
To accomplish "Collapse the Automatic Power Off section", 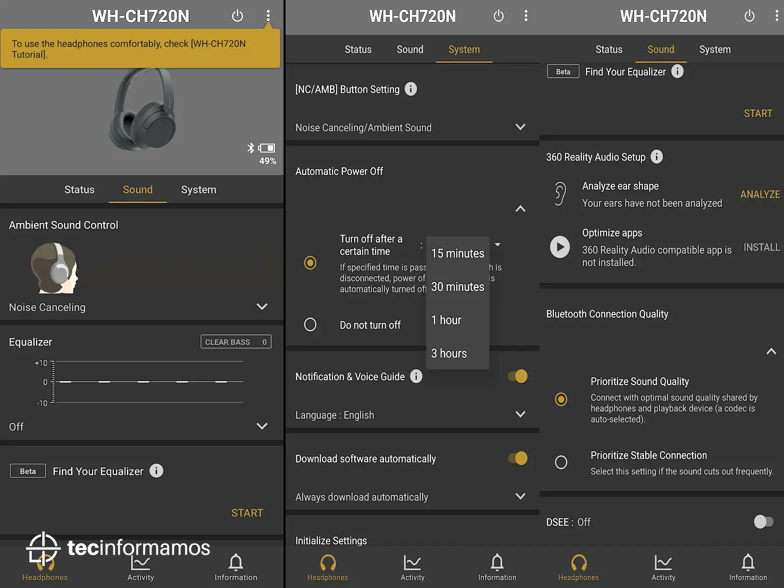I will (x=520, y=209).
